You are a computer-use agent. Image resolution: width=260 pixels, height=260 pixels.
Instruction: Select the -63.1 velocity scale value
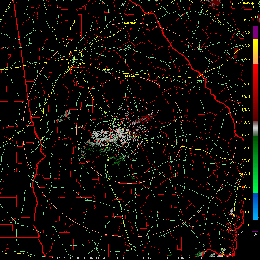pos(245,174)
